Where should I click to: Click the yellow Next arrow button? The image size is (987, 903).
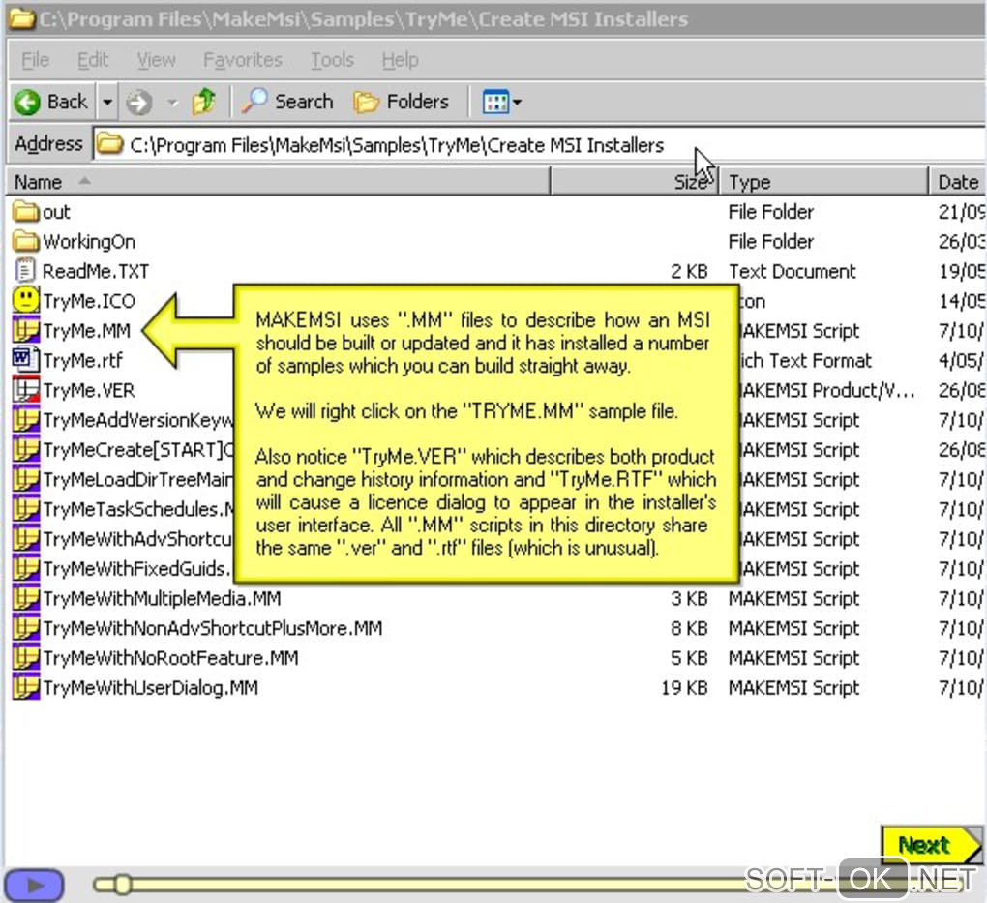pos(931,844)
